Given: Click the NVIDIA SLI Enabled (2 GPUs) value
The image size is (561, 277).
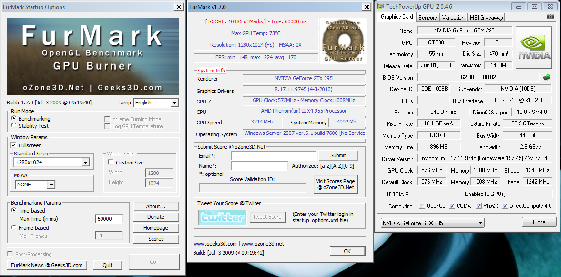Looking at the screenshot, I should (x=484, y=194).
